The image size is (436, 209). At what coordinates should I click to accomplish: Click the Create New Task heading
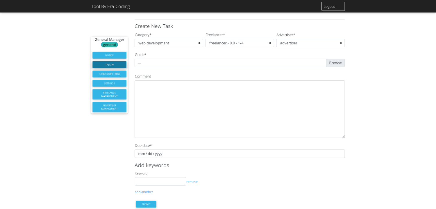[x=154, y=26]
